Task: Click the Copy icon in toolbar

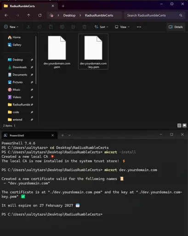Action: coord(40,27)
